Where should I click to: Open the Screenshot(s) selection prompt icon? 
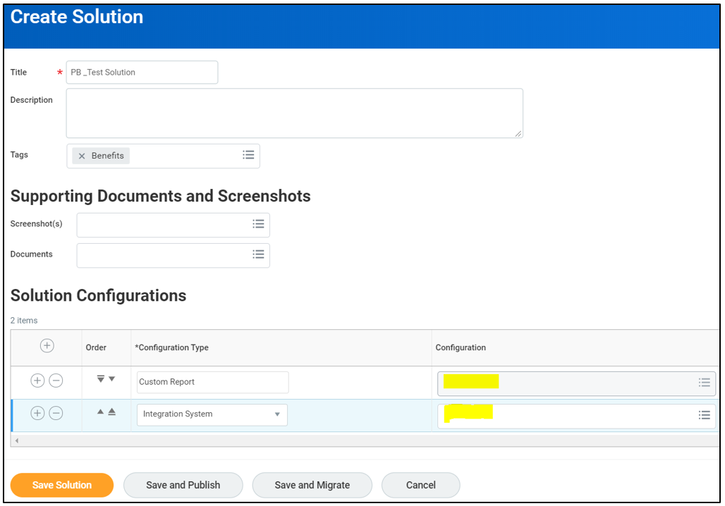[x=258, y=224]
